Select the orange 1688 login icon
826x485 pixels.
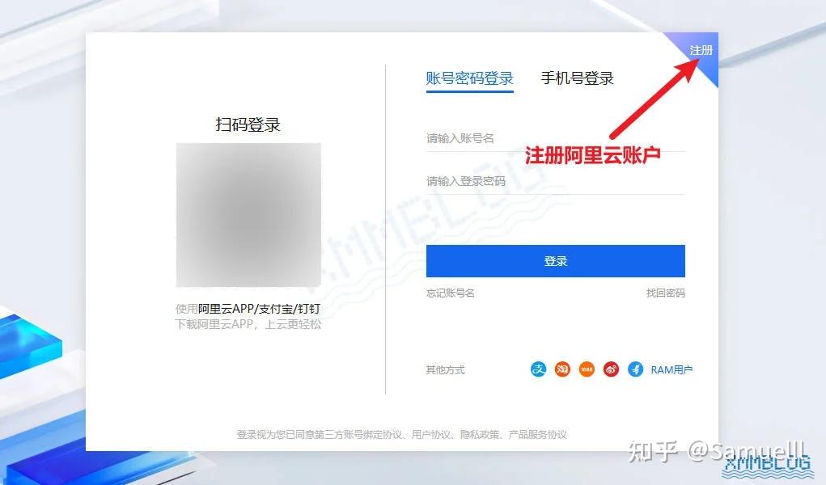tap(587, 369)
